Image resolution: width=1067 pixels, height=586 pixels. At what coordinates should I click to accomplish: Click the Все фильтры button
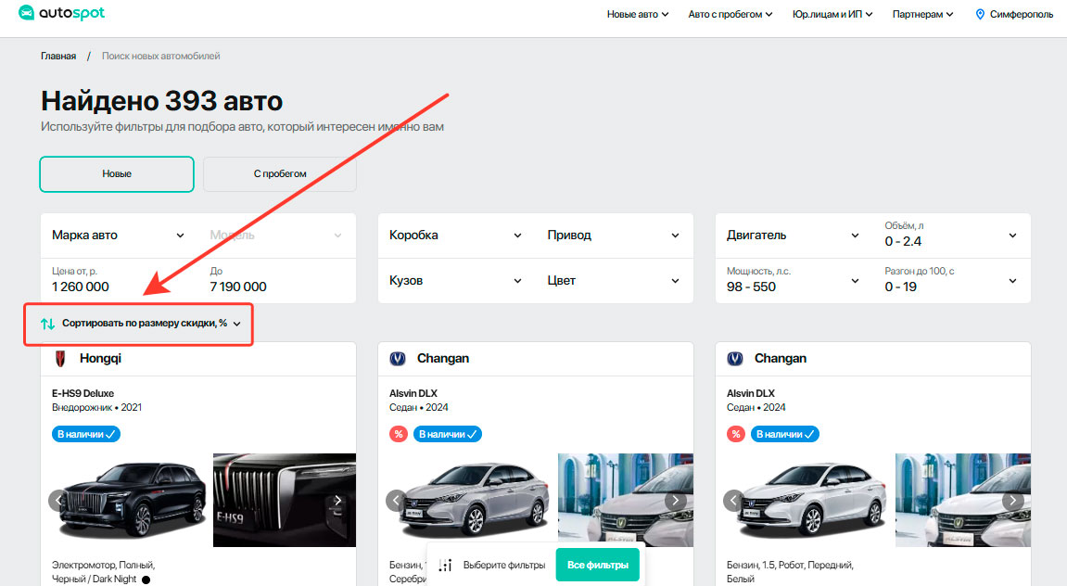[x=598, y=565]
